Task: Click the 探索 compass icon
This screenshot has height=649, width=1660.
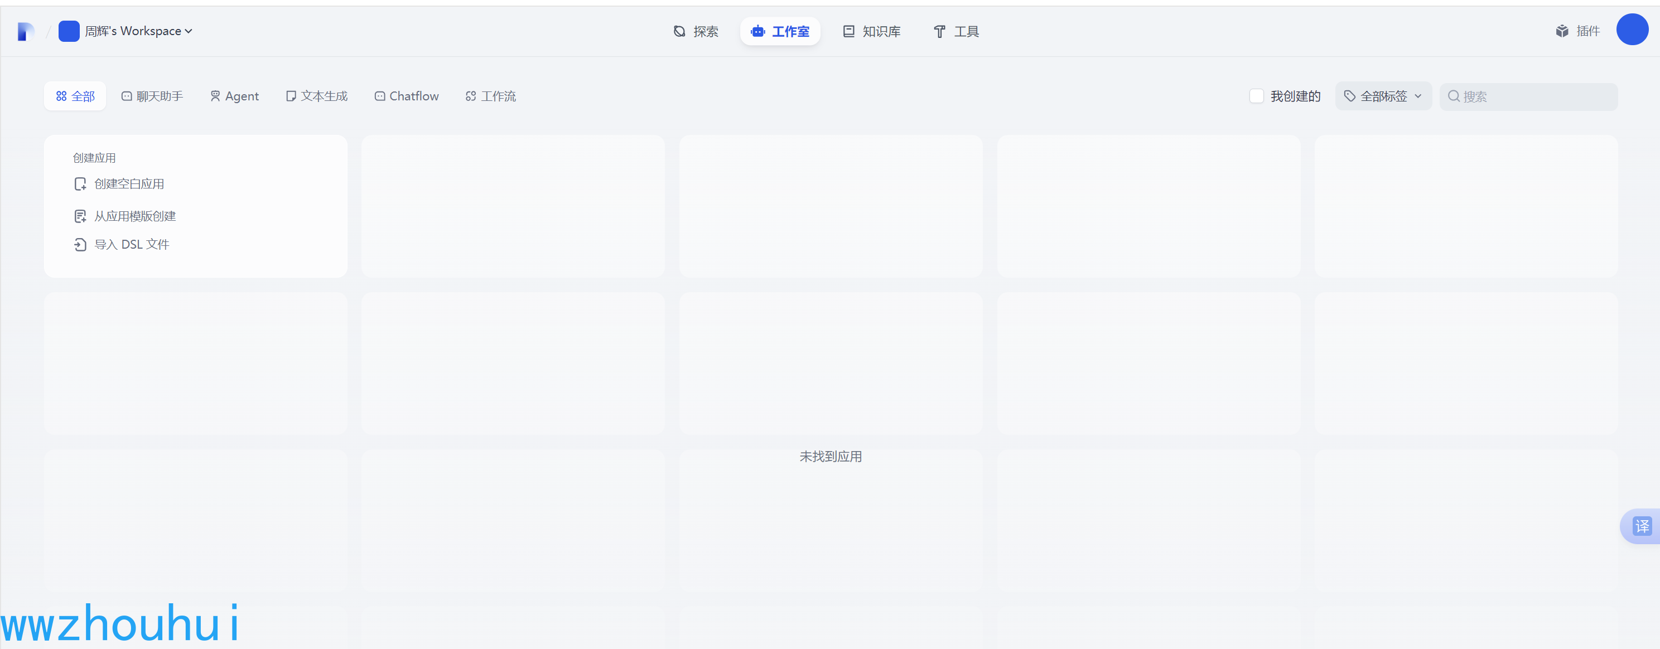Action: [x=679, y=32]
